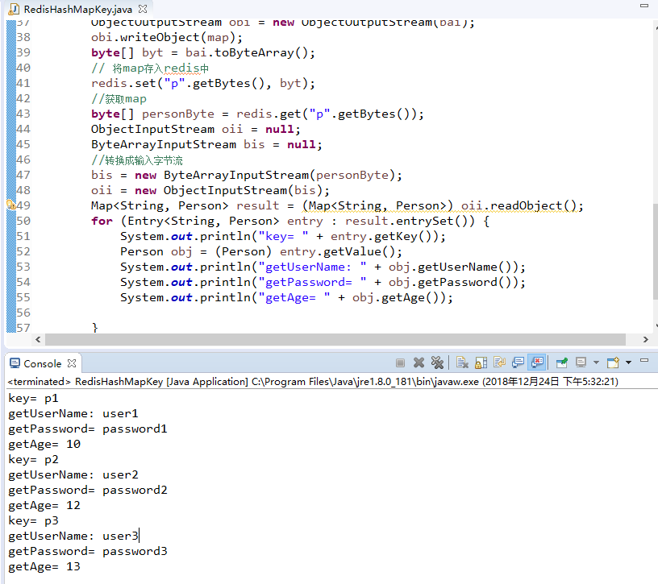
Task: Toggle Scroll Lock in the Console
Action: point(479,362)
